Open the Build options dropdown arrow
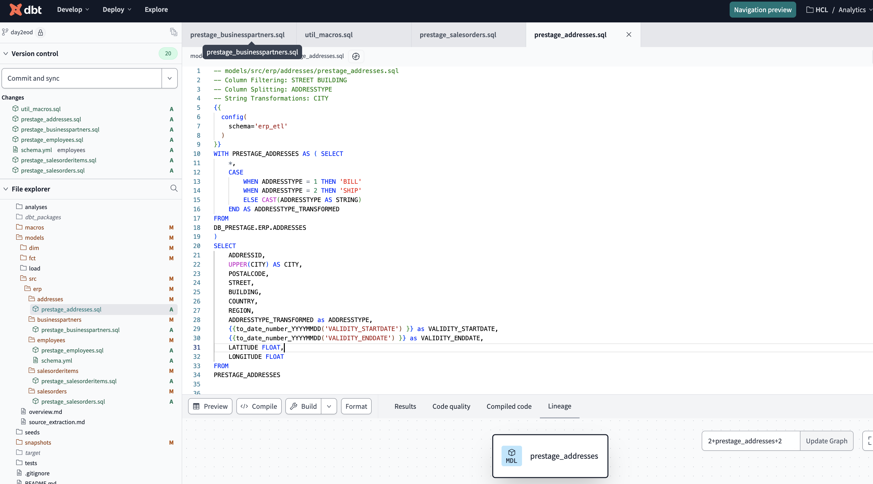Screen dimensions: 873x484 point(329,406)
